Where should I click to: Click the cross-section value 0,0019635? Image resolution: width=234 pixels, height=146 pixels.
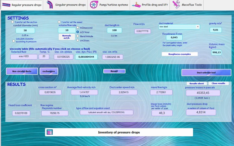tap(50, 92)
